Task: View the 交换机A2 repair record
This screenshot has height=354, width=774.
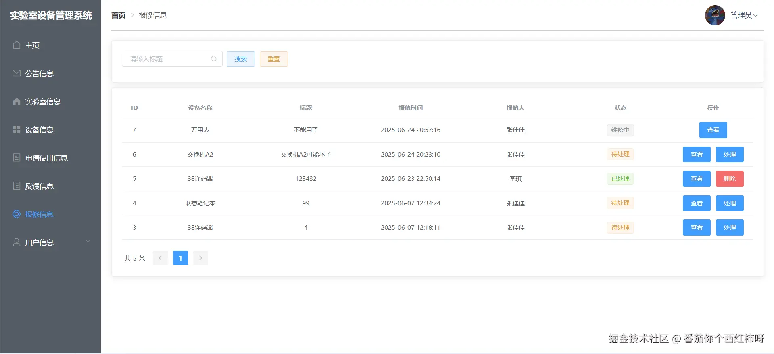Action: [x=697, y=155]
